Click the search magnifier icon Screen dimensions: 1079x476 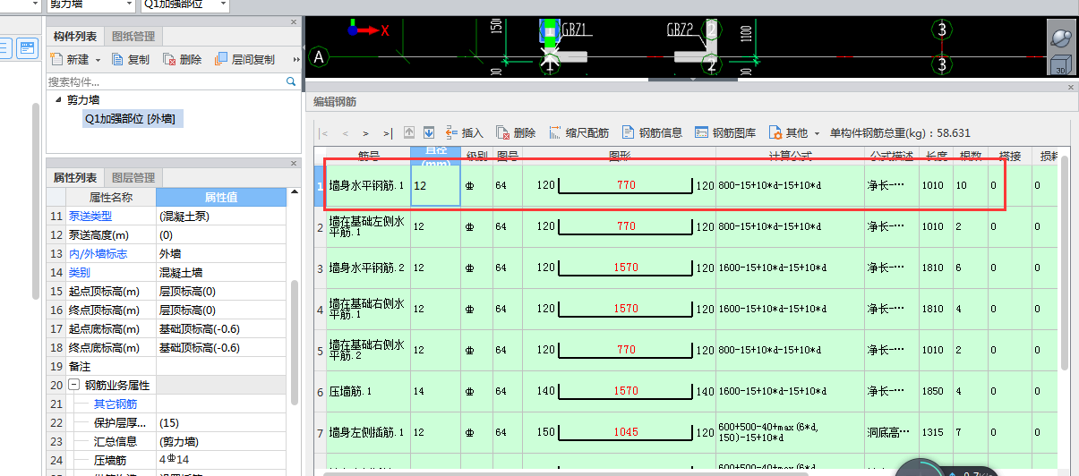(x=291, y=81)
